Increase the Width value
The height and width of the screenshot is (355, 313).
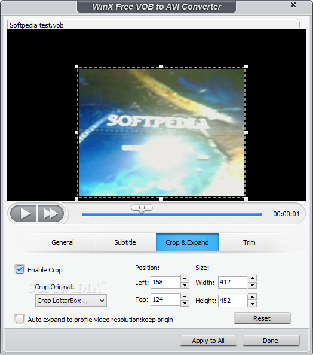(253, 278)
